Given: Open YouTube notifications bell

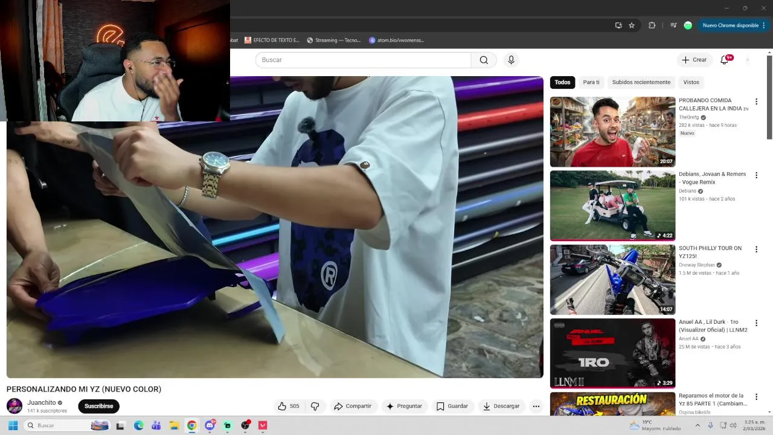Looking at the screenshot, I should click(x=725, y=60).
